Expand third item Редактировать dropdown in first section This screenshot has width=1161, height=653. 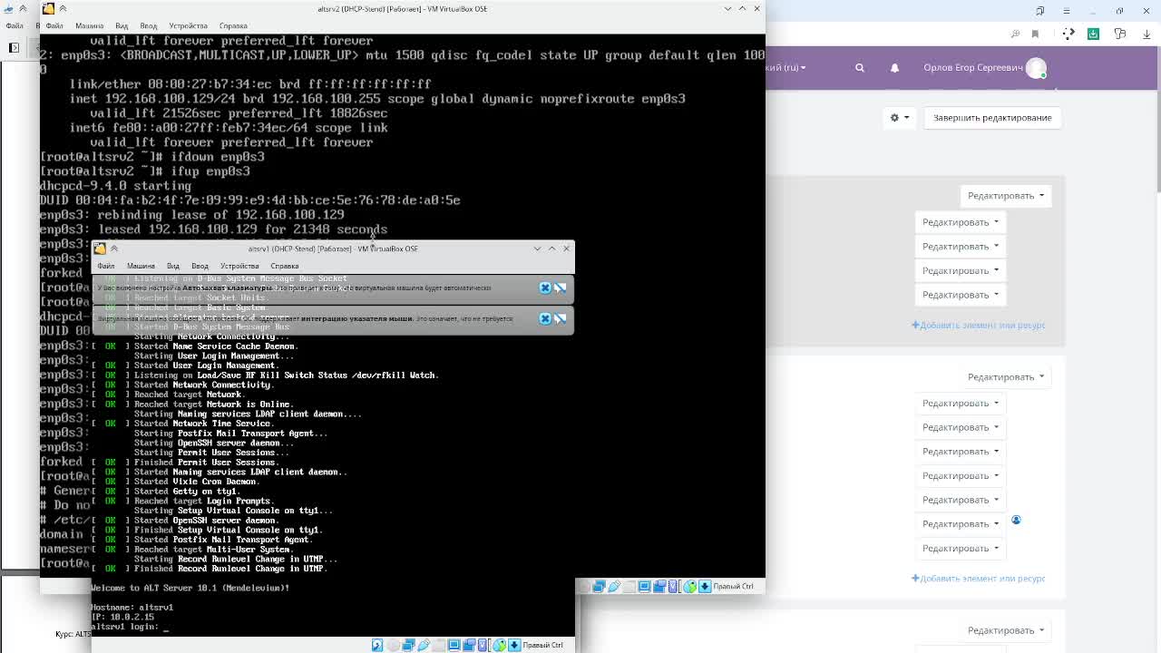click(960, 270)
